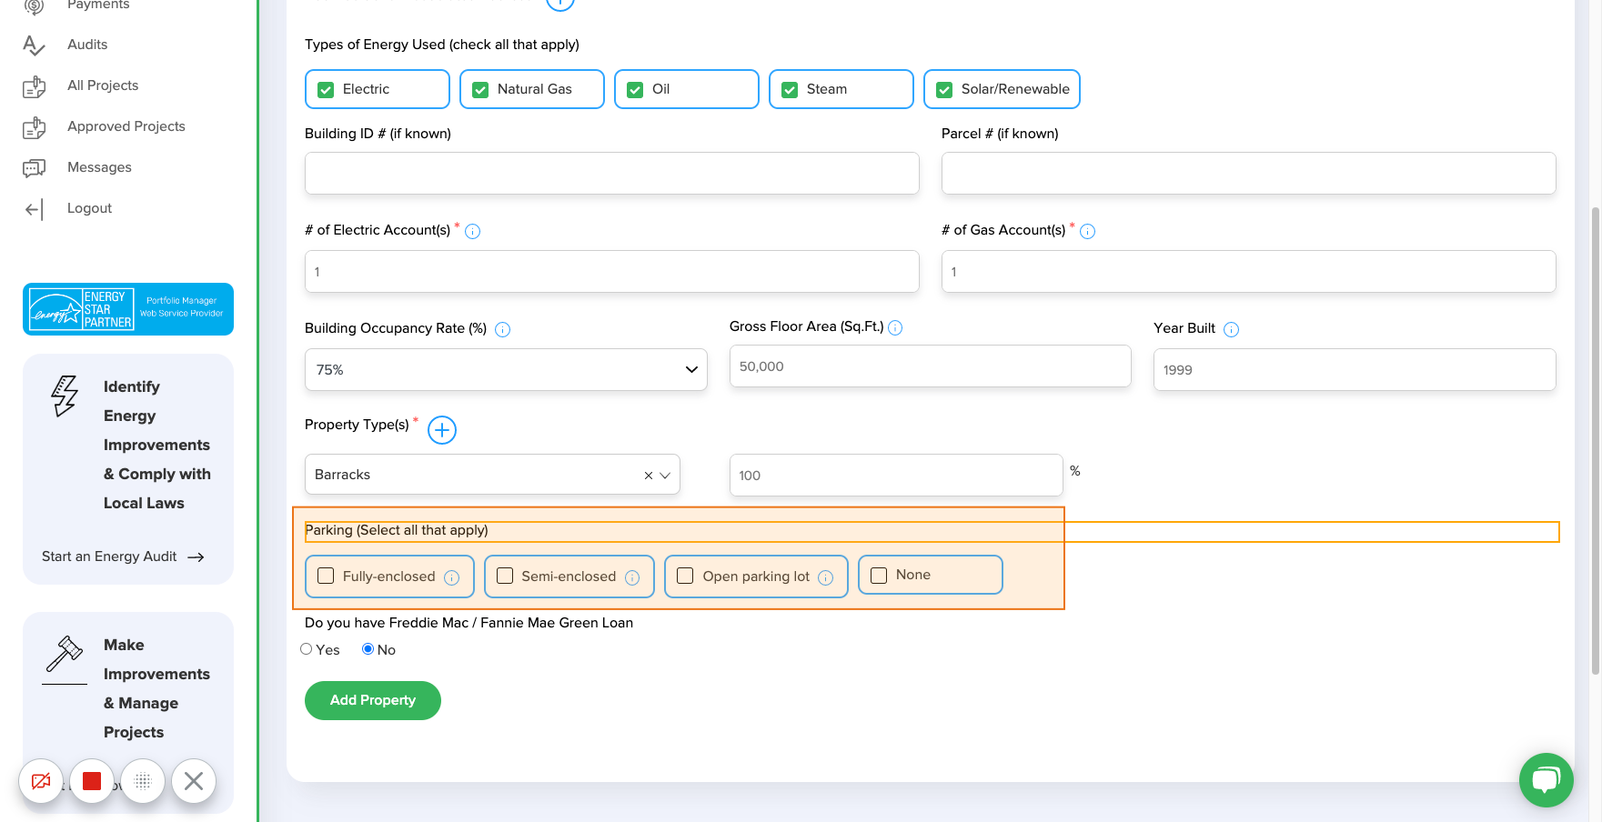The width and height of the screenshot is (1602, 822).
Task: Close the recording toolbar
Action: tap(194, 781)
